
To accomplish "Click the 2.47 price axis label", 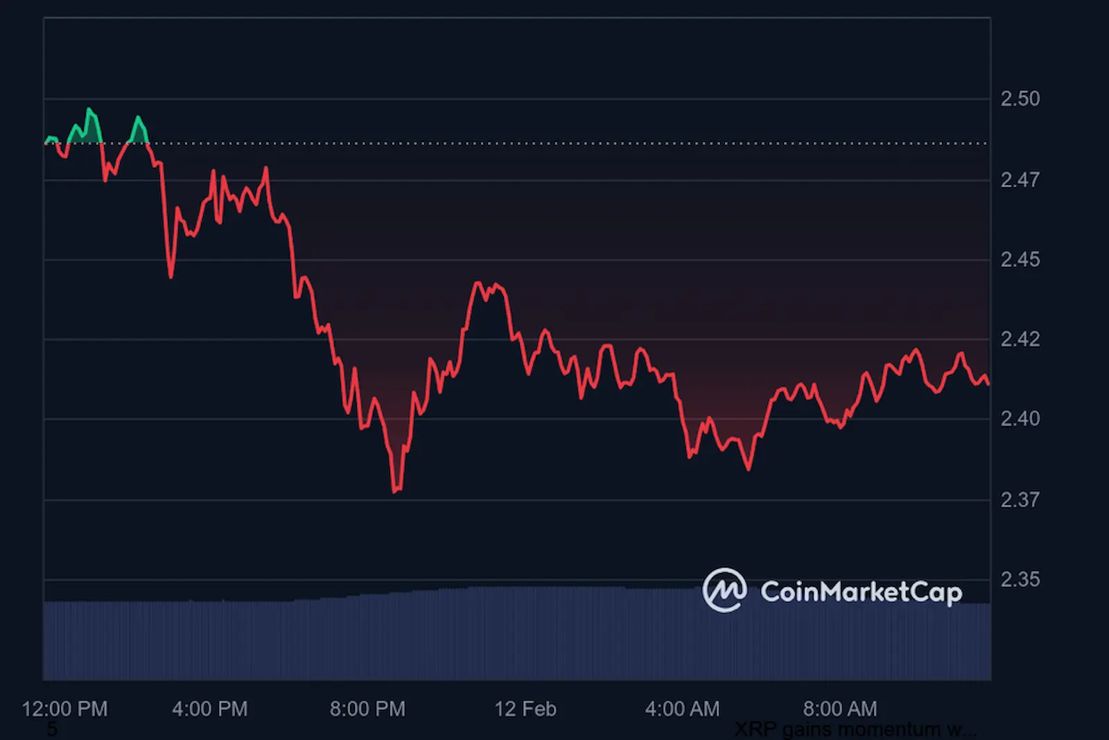I will point(1020,180).
